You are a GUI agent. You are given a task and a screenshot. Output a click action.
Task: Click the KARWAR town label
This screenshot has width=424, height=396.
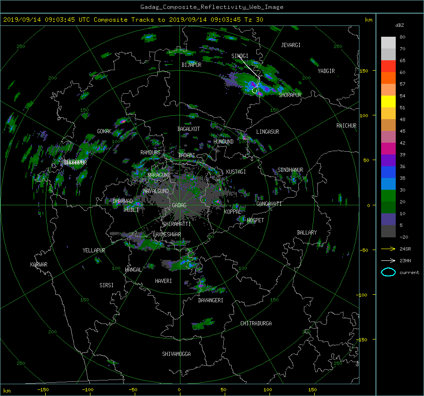tap(39, 264)
